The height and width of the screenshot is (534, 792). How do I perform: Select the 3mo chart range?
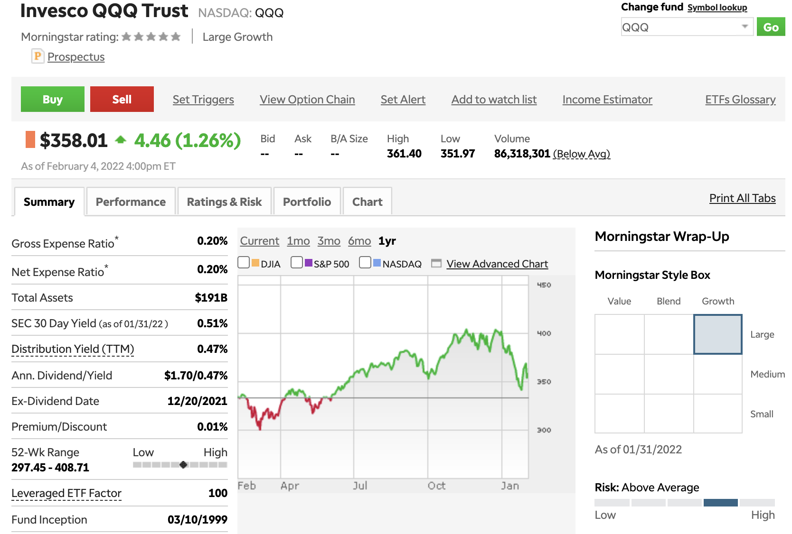[x=329, y=241]
